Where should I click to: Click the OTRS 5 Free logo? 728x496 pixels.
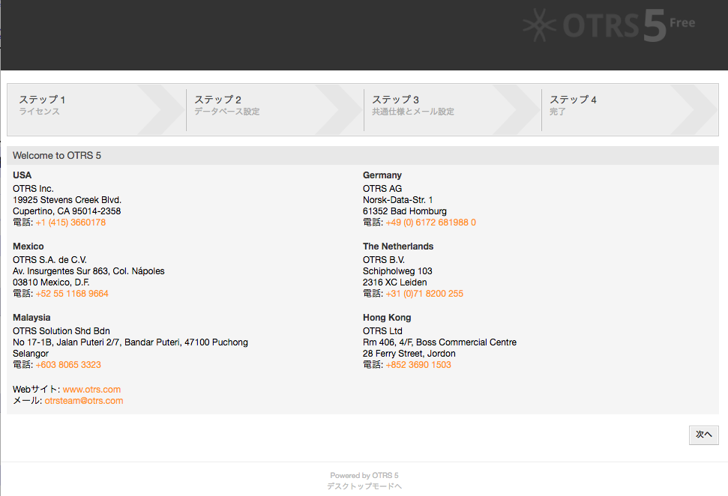point(609,25)
